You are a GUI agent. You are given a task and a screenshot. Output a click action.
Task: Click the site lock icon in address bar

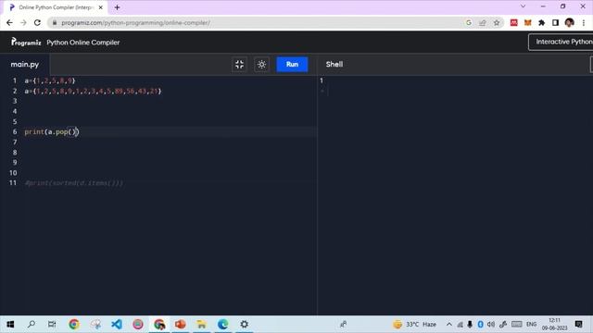click(x=55, y=22)
